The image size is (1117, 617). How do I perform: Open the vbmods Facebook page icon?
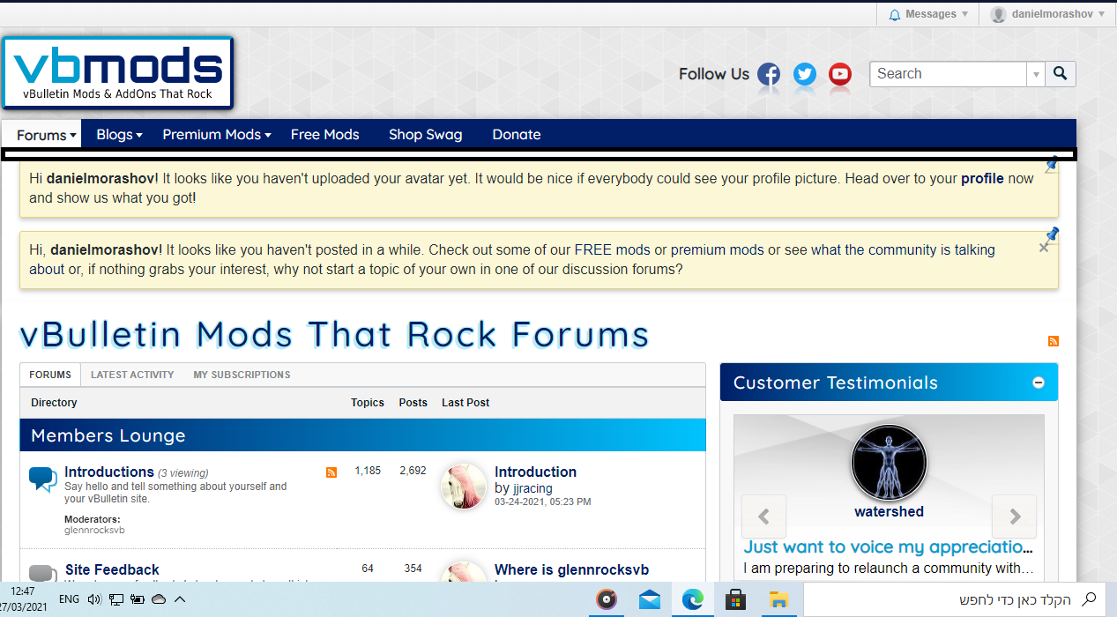click(x=769, y=74)
